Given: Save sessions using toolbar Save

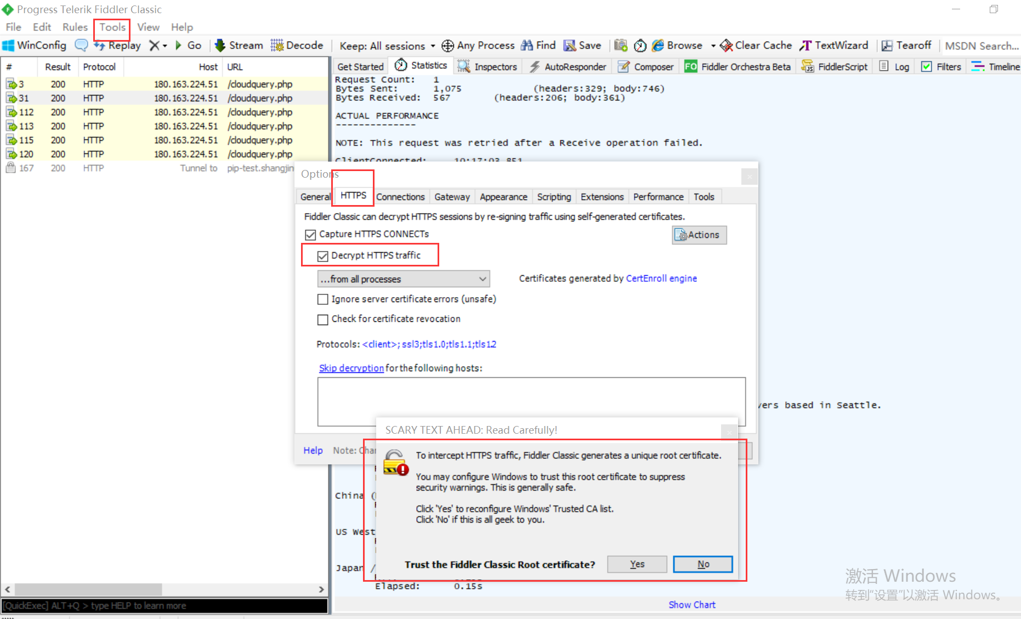Looking at the screenshot, I should pos(582,46).
